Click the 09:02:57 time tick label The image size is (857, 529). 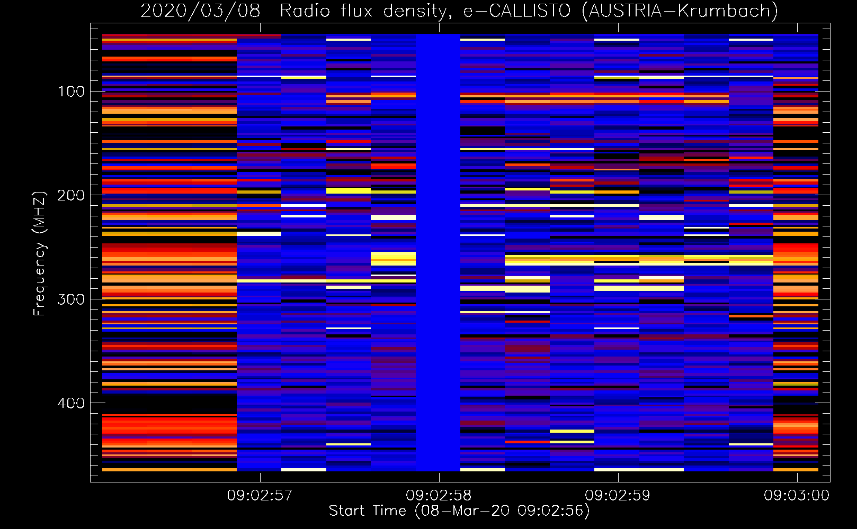coord(260,496)
